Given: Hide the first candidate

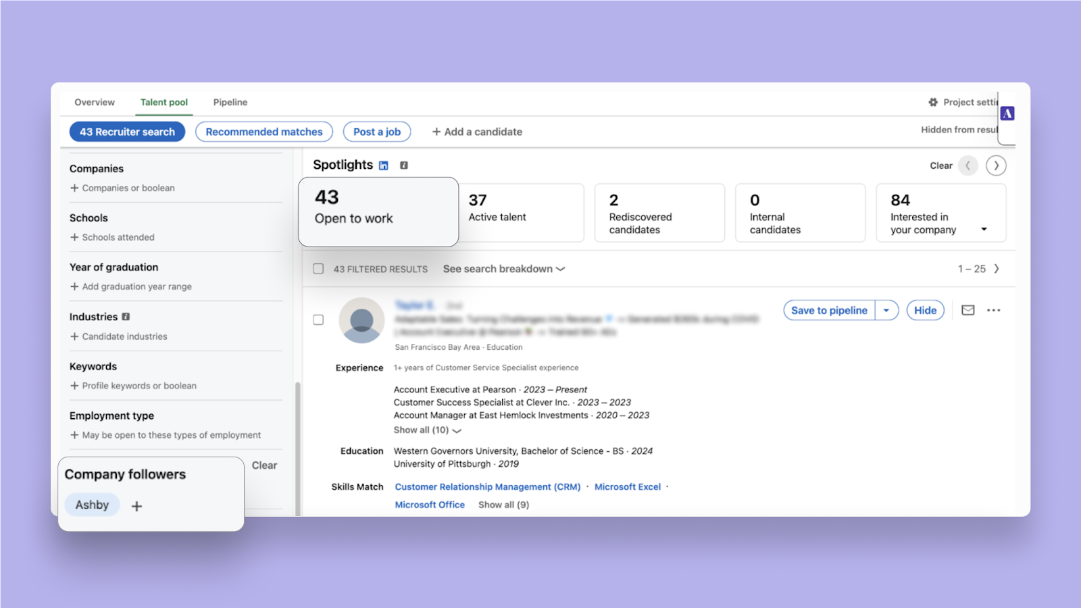Looking at the screenshot, I should point(925,310).
